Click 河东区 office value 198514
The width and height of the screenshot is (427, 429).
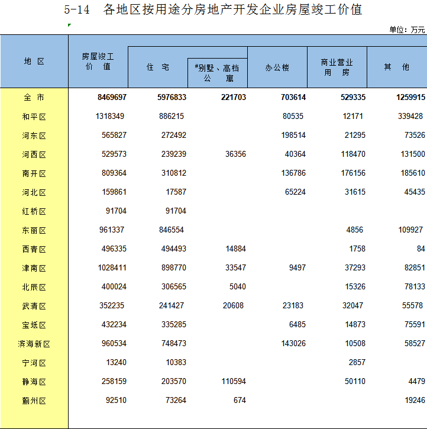(x=293, y=135)
